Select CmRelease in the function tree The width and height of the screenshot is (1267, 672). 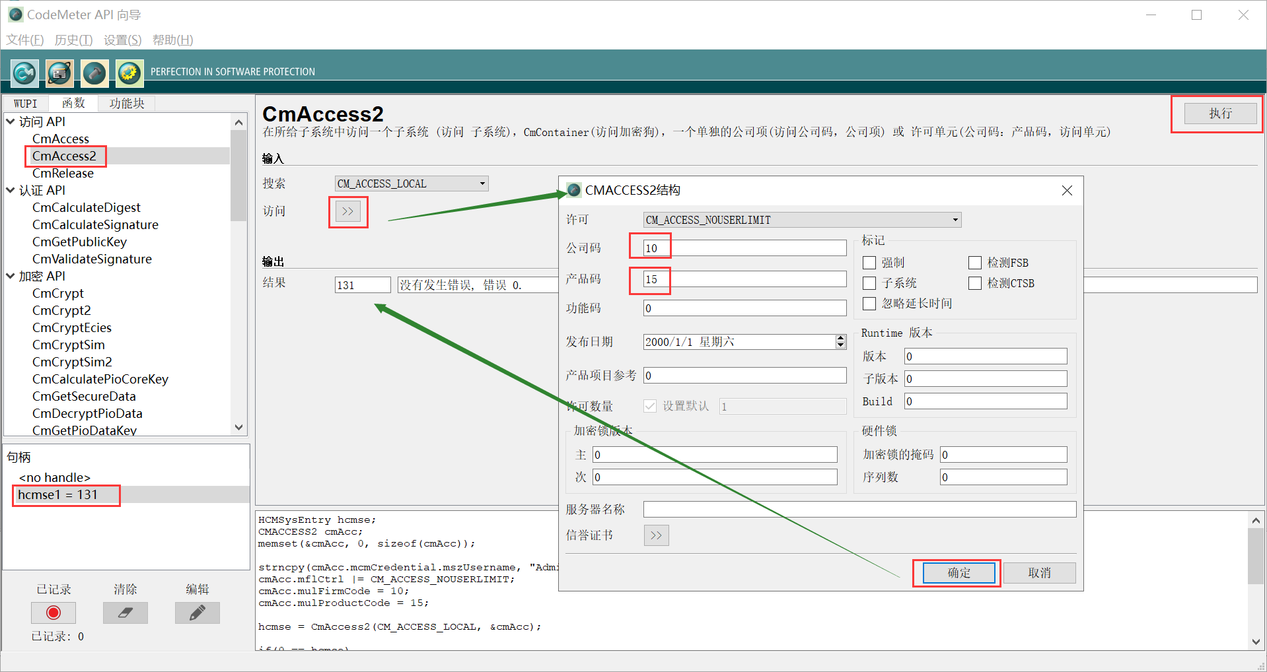point(63,173)
